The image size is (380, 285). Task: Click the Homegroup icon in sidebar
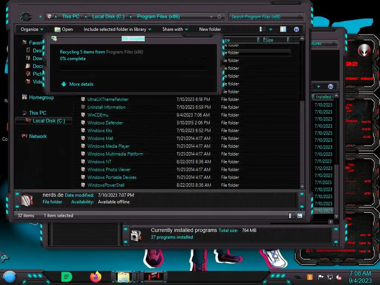tap(24, 97)
